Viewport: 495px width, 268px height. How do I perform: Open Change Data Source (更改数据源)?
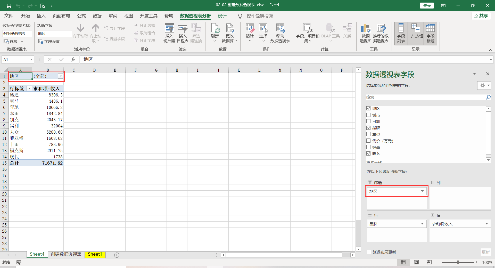click(x=229, y=33)
